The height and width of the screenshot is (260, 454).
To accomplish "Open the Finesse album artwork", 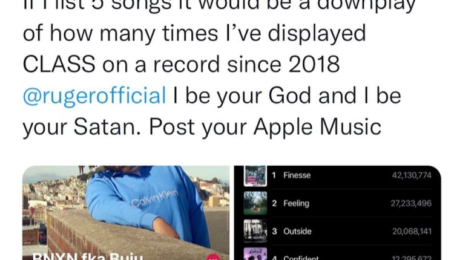I will pos(255,176).
